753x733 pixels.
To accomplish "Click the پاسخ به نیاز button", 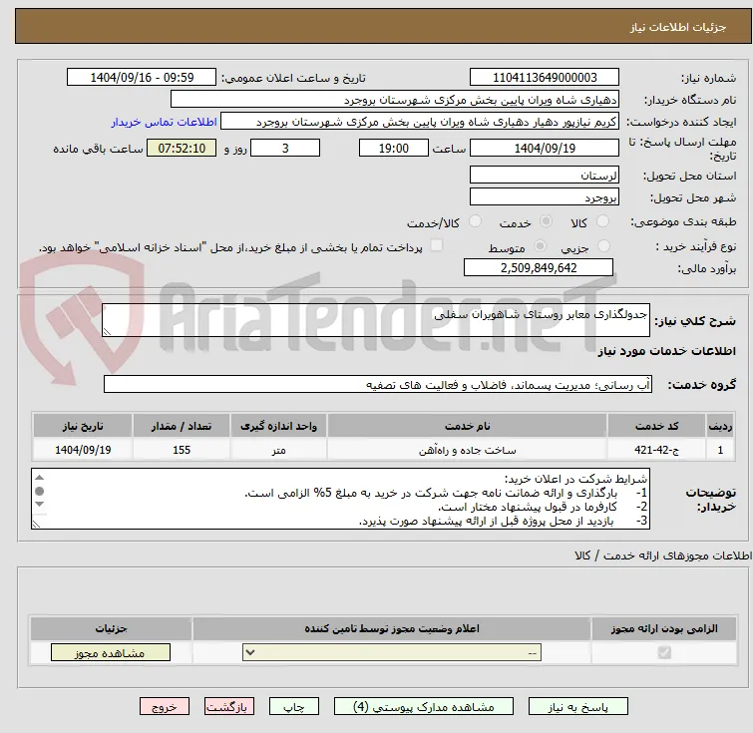I will 578,707.
